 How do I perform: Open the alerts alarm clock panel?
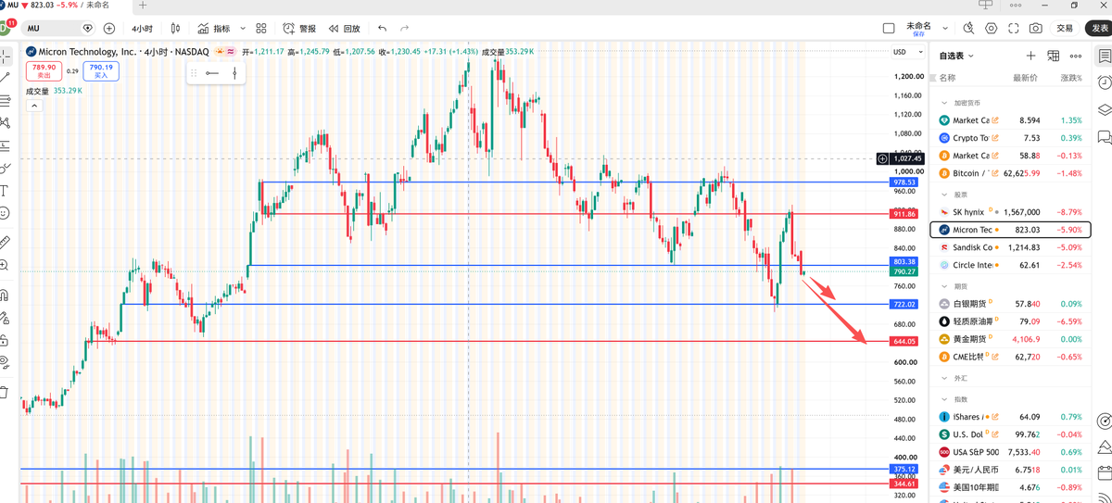click(1105, 82)
